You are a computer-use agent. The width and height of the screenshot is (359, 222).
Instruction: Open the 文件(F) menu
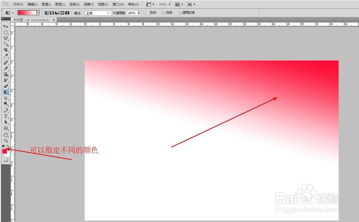coord(18,4)
